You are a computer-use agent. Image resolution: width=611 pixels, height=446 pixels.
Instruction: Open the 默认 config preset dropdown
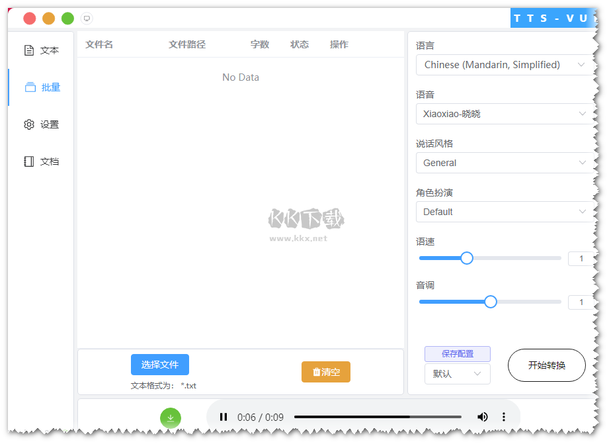tap(457, 374)
